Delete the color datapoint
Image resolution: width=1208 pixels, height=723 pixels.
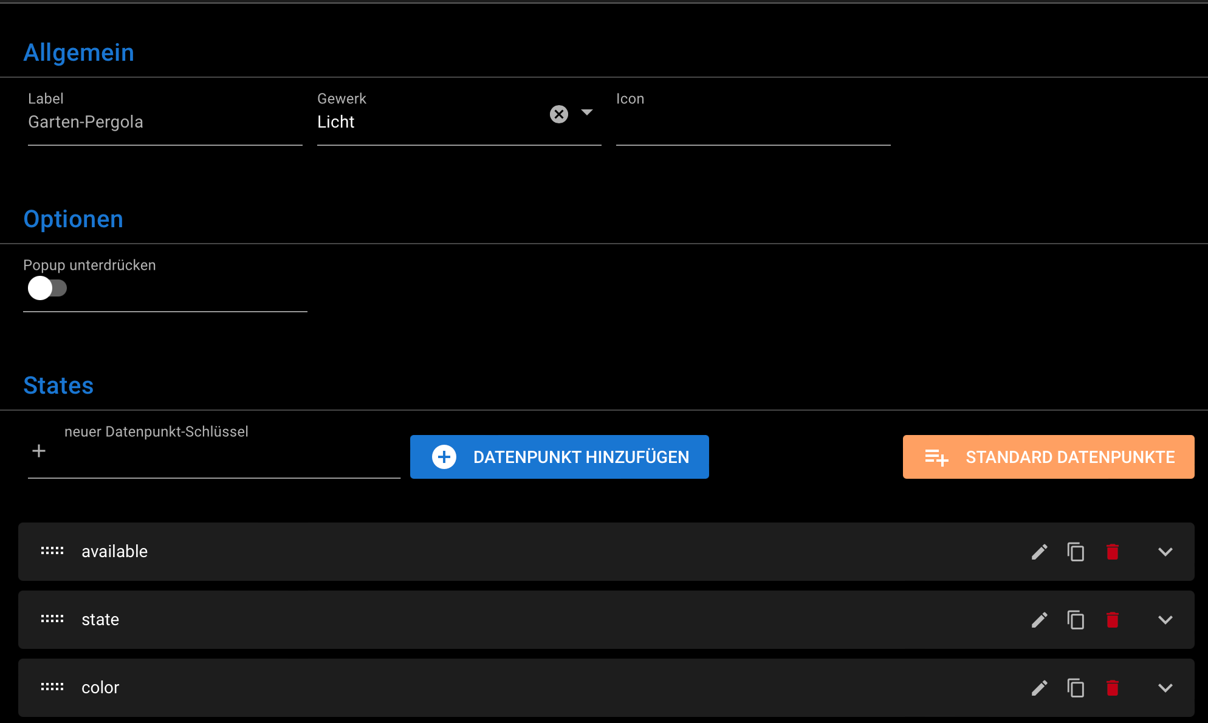click(1113, 688)
